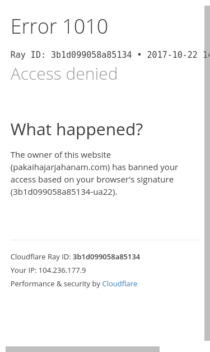
Task: Click The owner of this website text
Action: pos(60,155)
